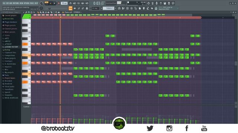Open the HELP menu
238x133 pixels.
(36, 3)
